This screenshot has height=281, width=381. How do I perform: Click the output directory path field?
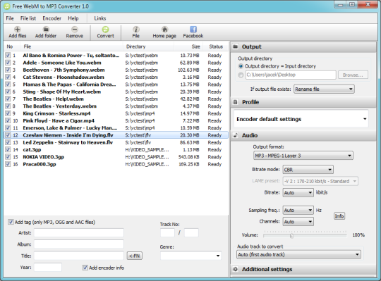tap(291, 75)
